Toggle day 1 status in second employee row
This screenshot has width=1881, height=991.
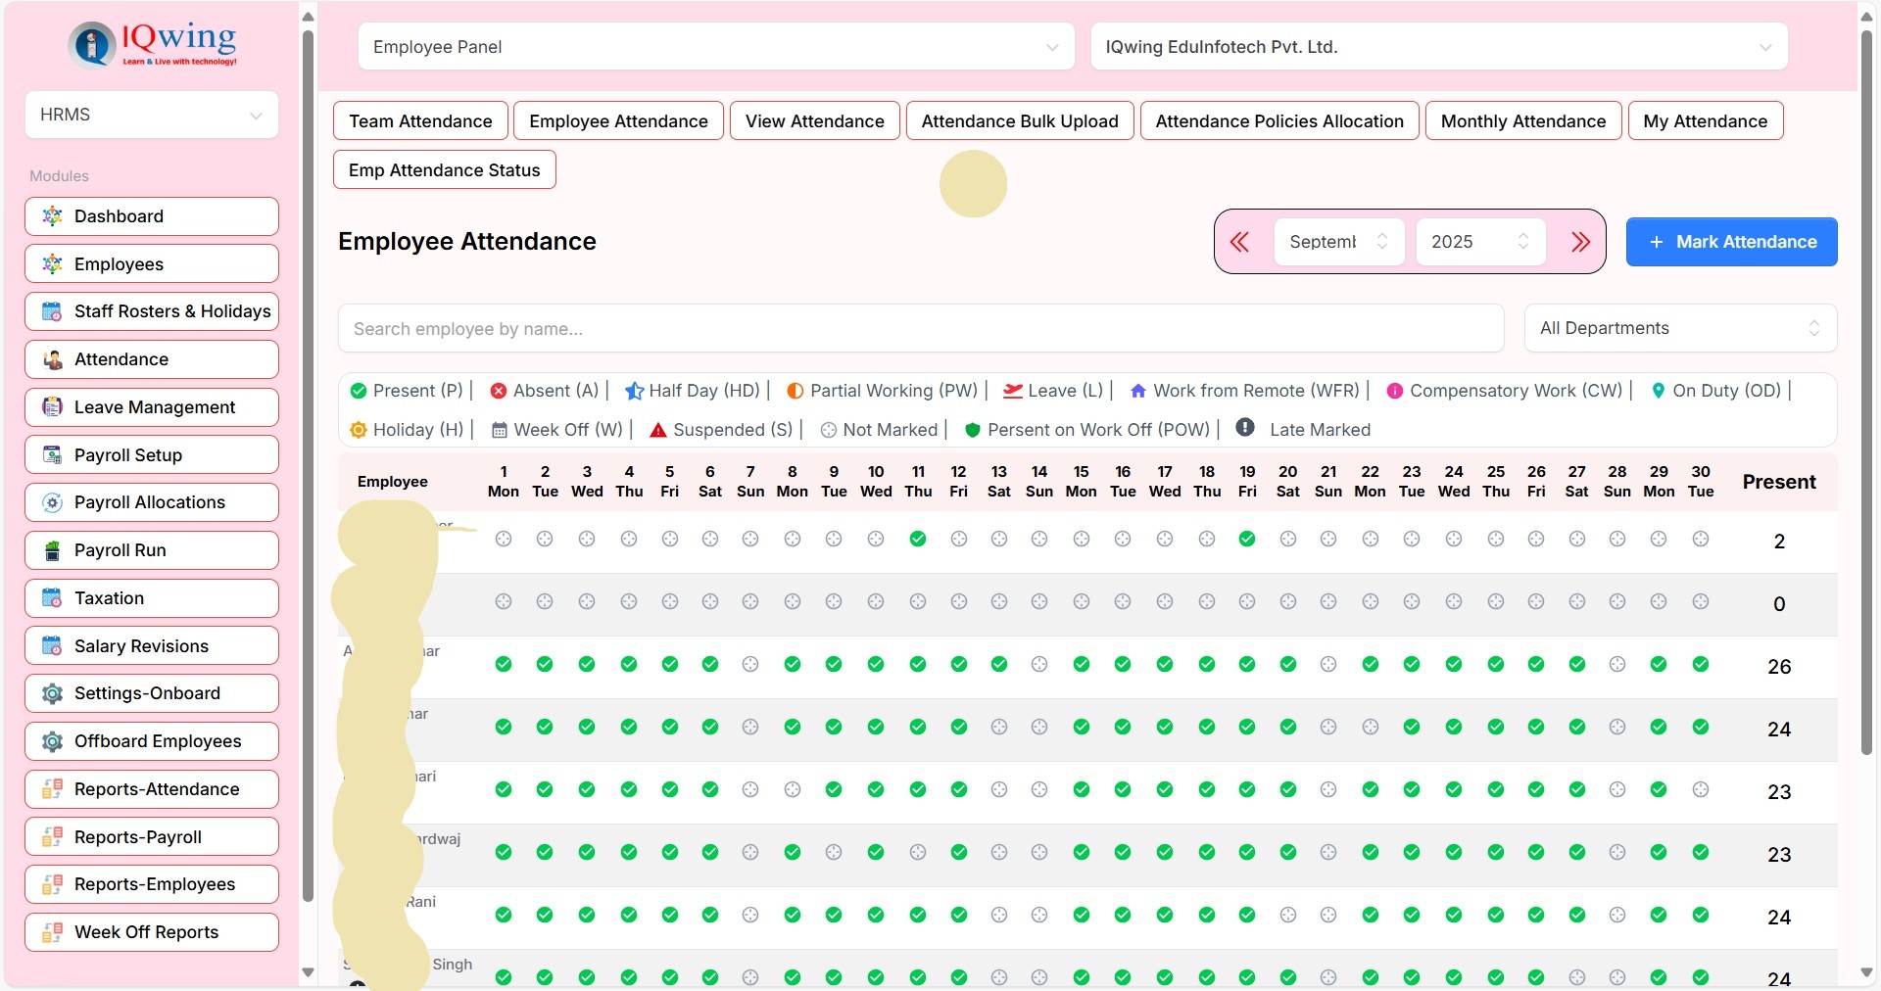tap(504, 601)
